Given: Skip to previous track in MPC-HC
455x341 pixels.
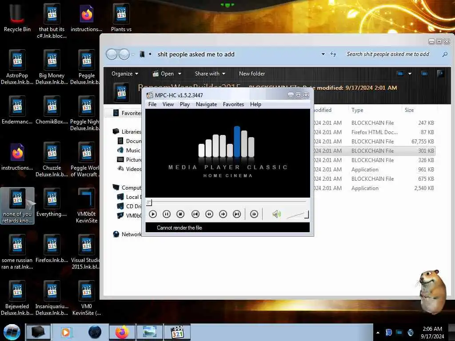Looking at the screenshot, I should (x=196, y=214).
